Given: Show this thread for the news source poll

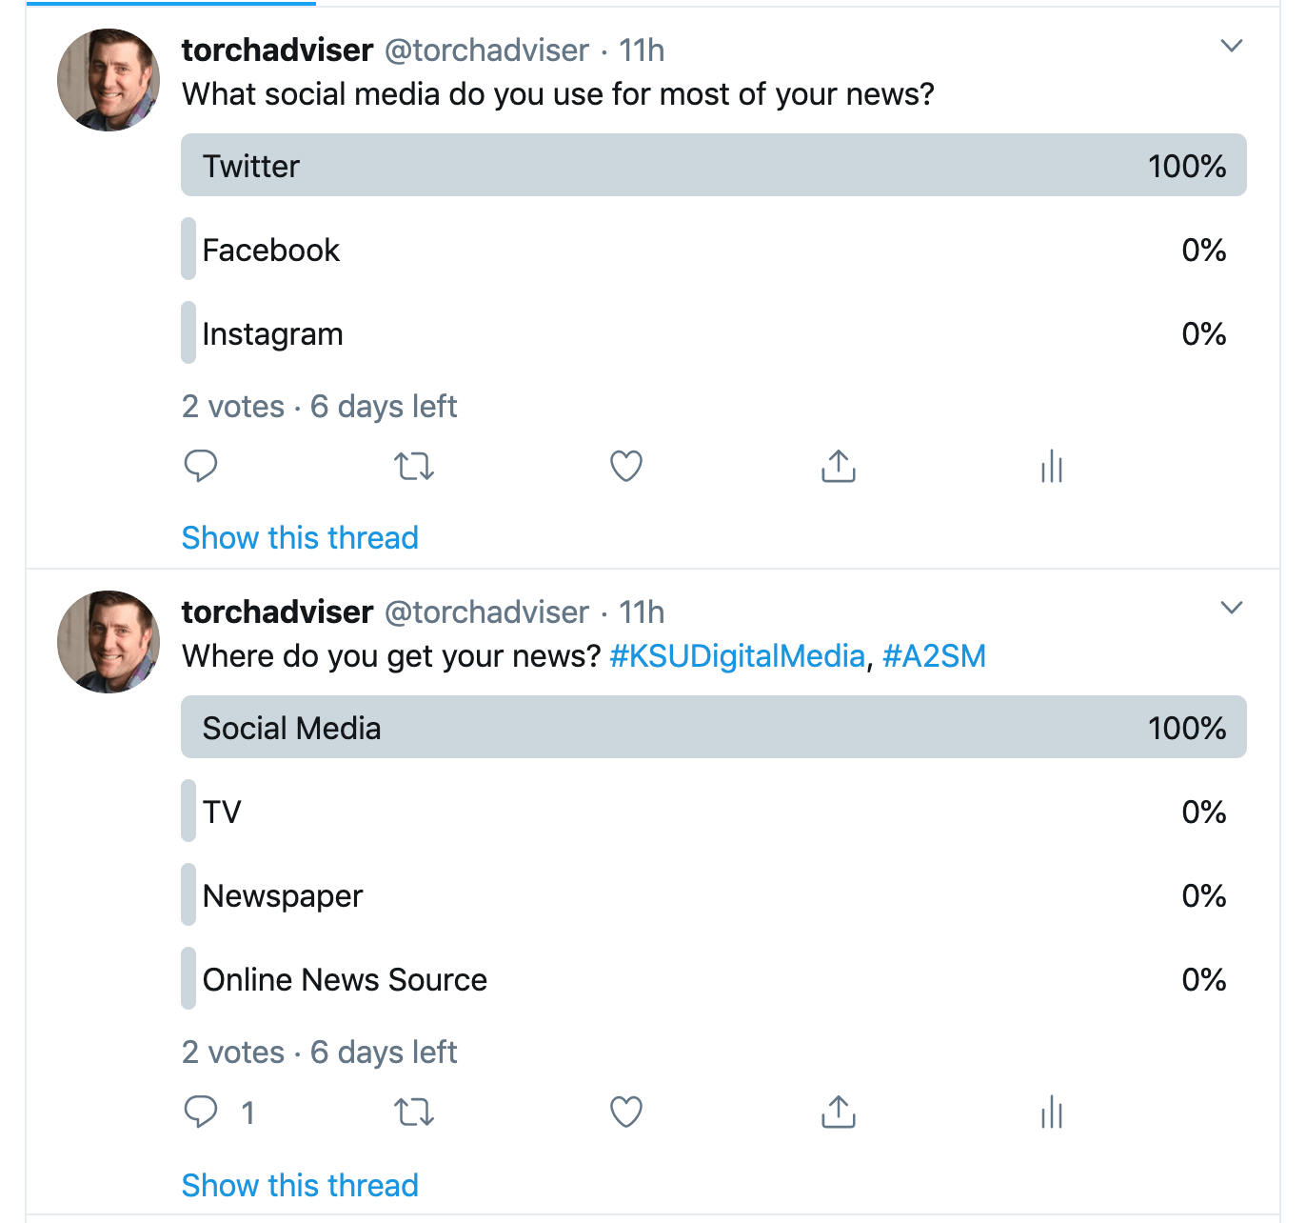Looking at the screenshot, I should click(x=300, y=1186).
